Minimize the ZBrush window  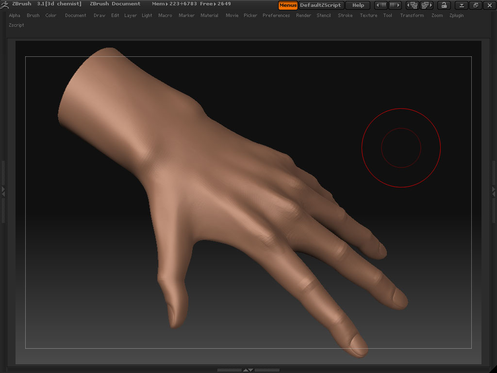[x=462, y=5]
